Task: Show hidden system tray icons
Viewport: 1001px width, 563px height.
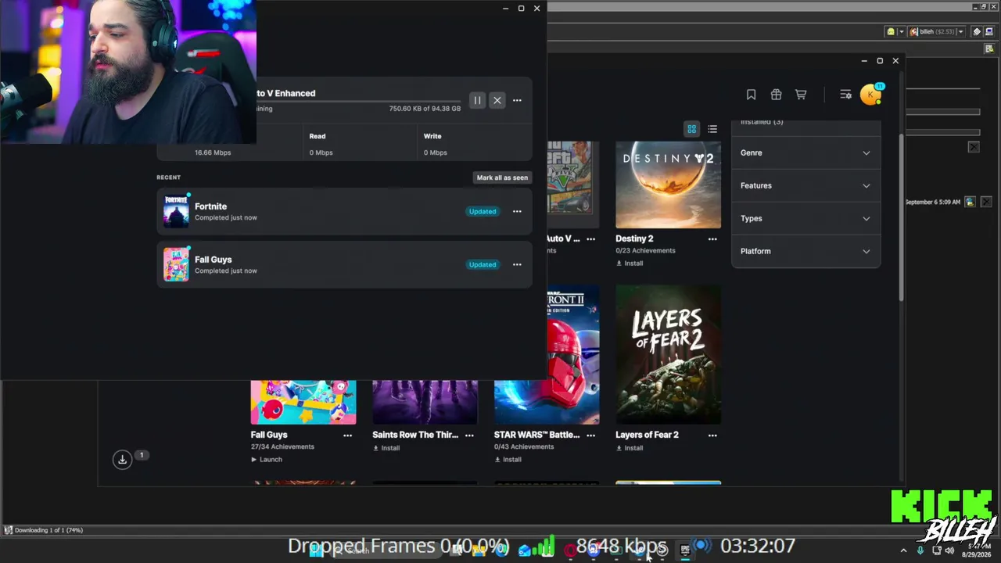Action: [904, 550]
